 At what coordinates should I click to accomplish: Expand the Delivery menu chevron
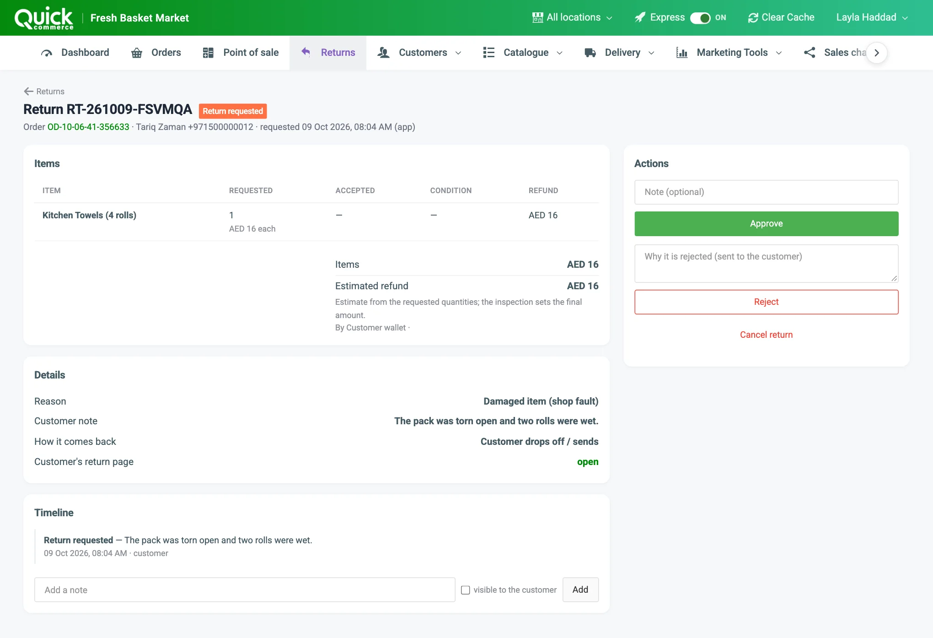click(x=651, y=53)
